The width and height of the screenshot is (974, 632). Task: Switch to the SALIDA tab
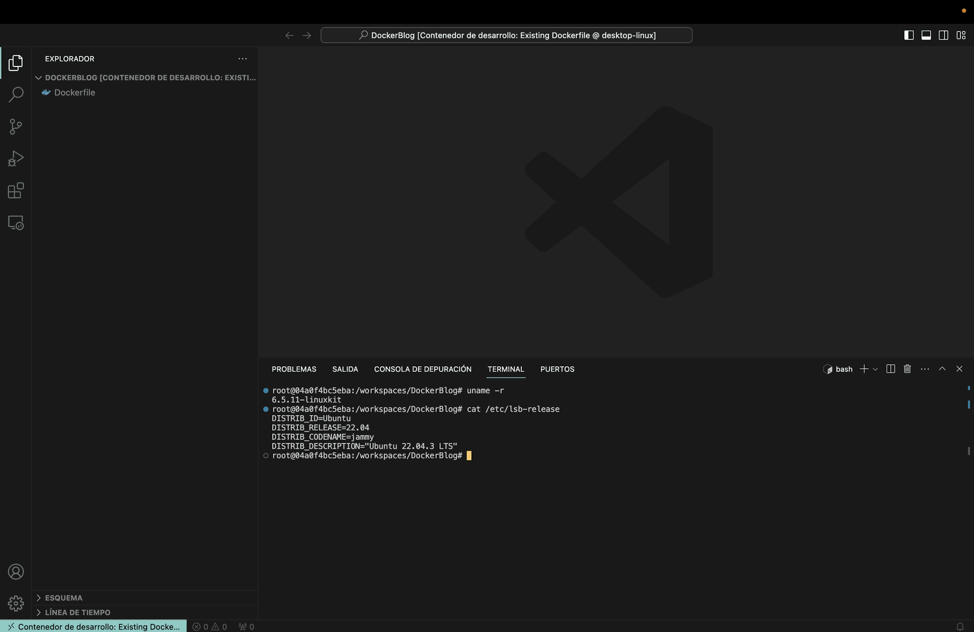pos(345,369)
